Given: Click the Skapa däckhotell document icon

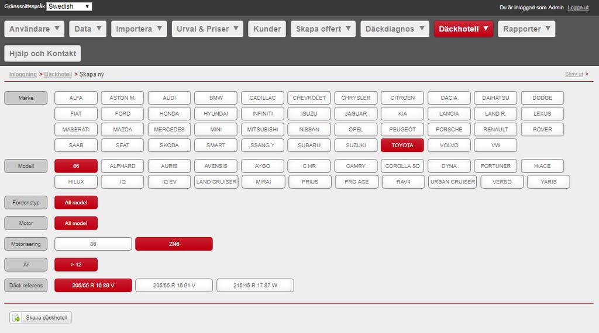Looking at the screenshot, I should tap(16, 317).
